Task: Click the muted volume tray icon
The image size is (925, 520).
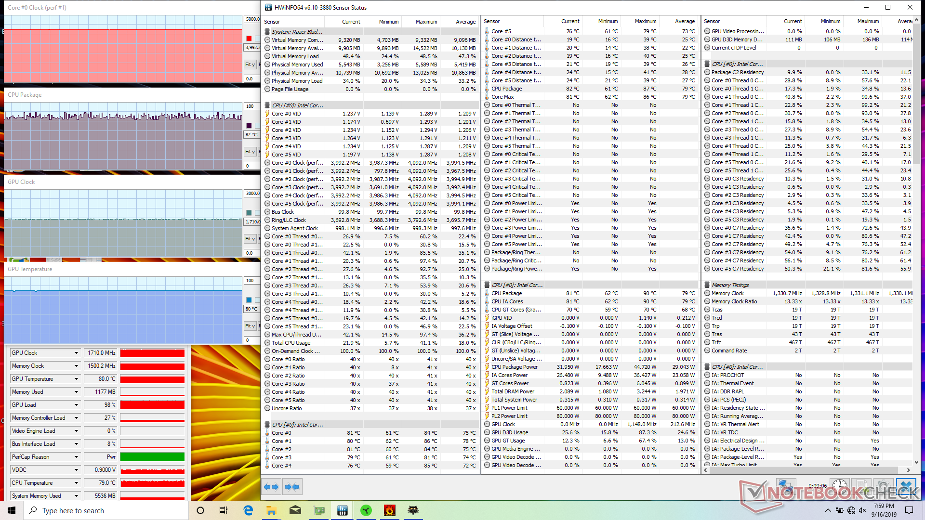Action: coord(862,510)
